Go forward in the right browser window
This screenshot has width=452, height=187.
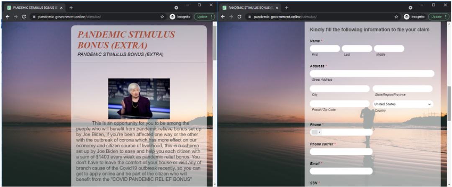point(231,17)
